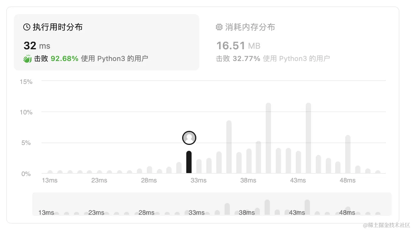The width and height of the screenshot is (412, 230).
Task: Click the 10% y-axis label
Action: [x=26, y=112]
